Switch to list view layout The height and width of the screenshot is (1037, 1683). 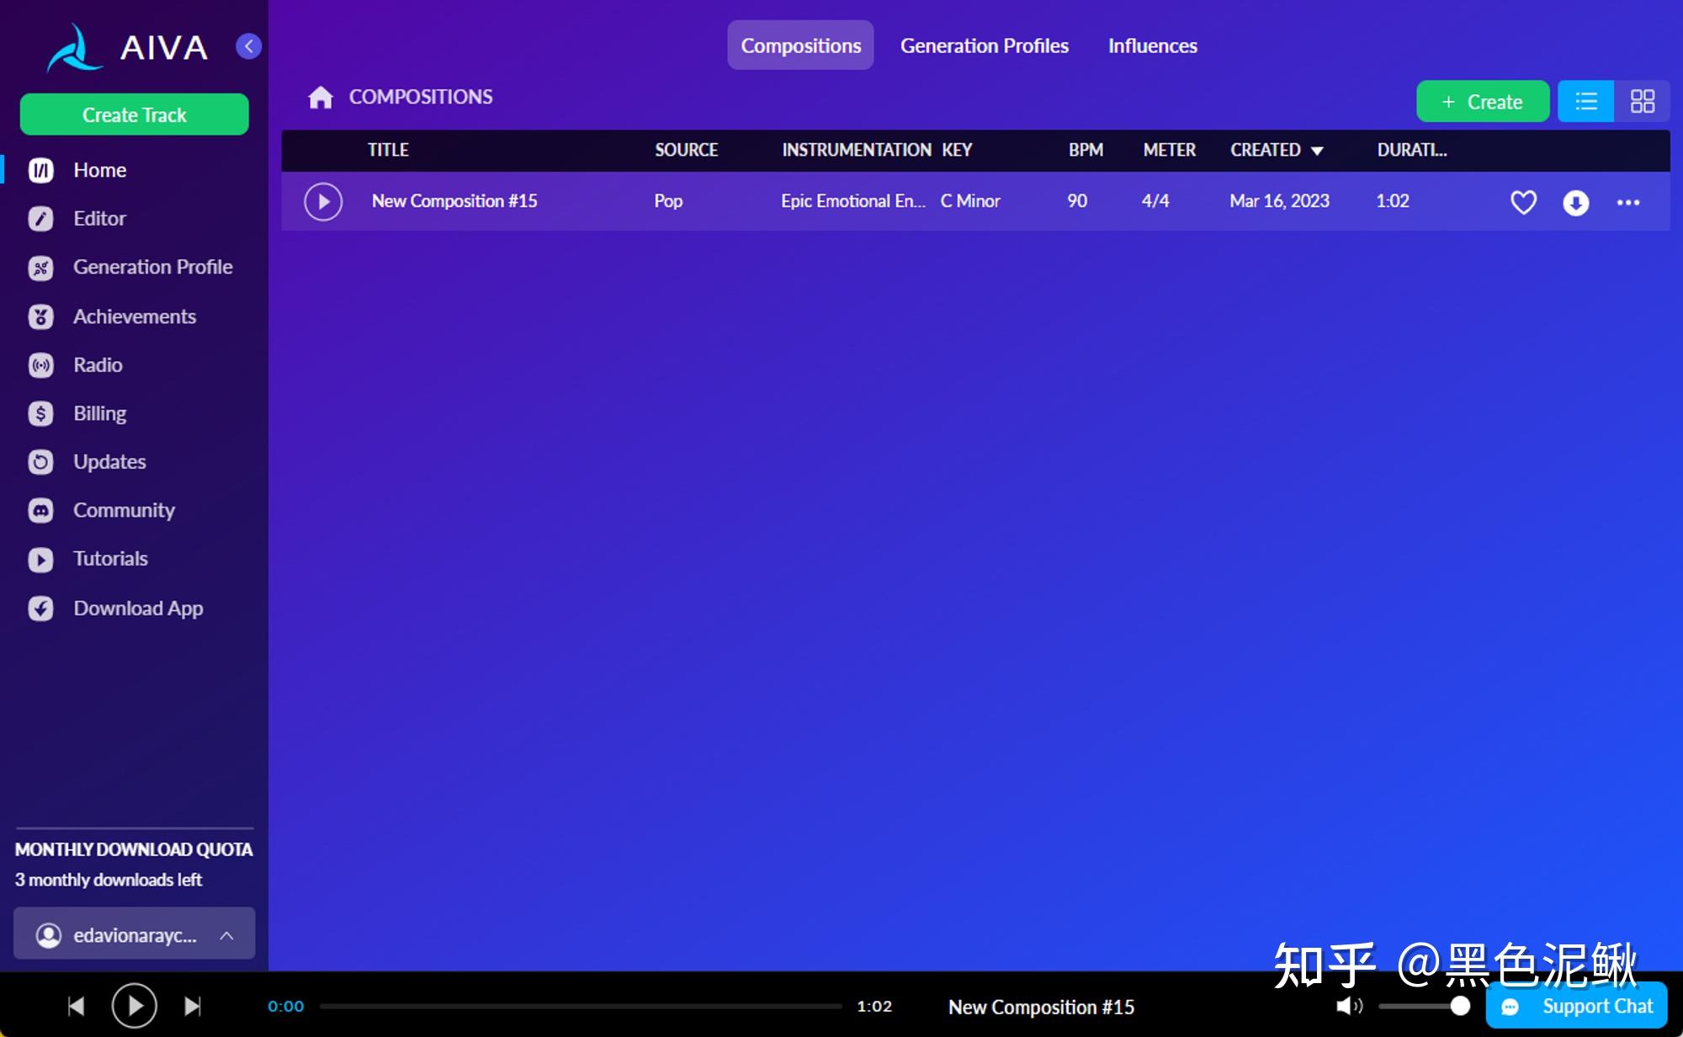[1586, 102]
